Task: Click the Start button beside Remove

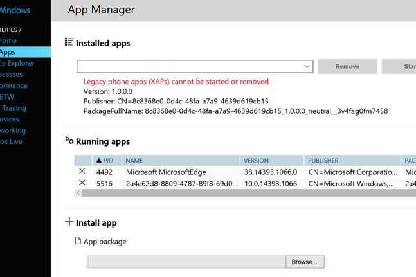Action: pos(399,66)
